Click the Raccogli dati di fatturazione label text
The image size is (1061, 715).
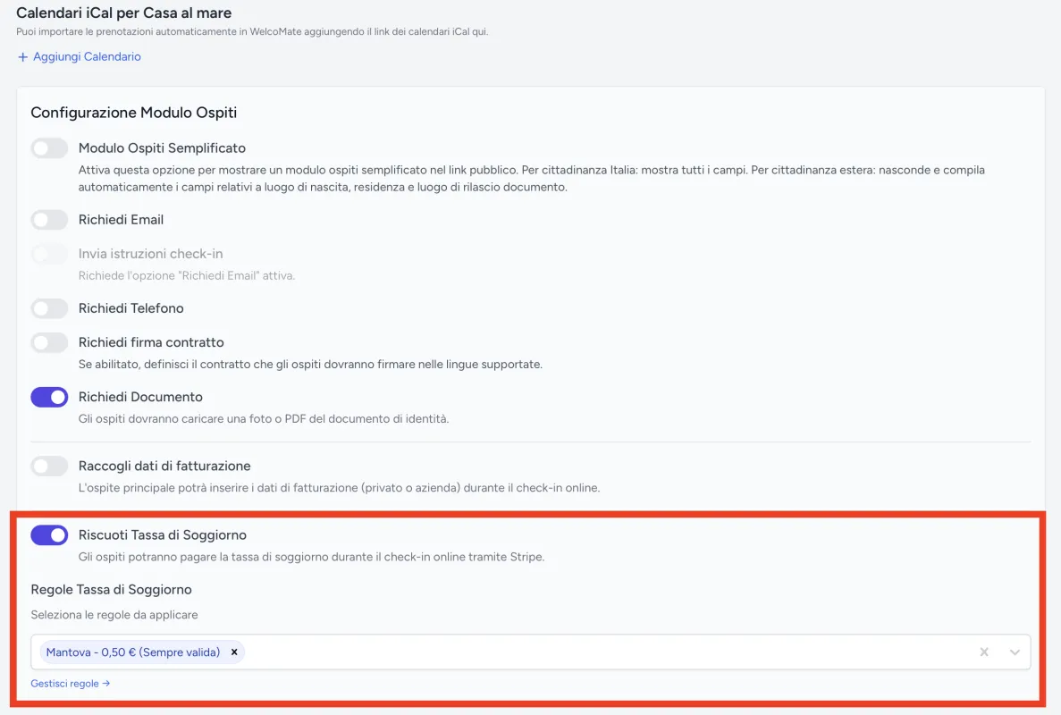(164, 466)
